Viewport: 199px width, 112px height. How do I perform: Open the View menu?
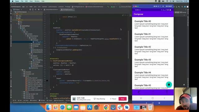(31, 1)
